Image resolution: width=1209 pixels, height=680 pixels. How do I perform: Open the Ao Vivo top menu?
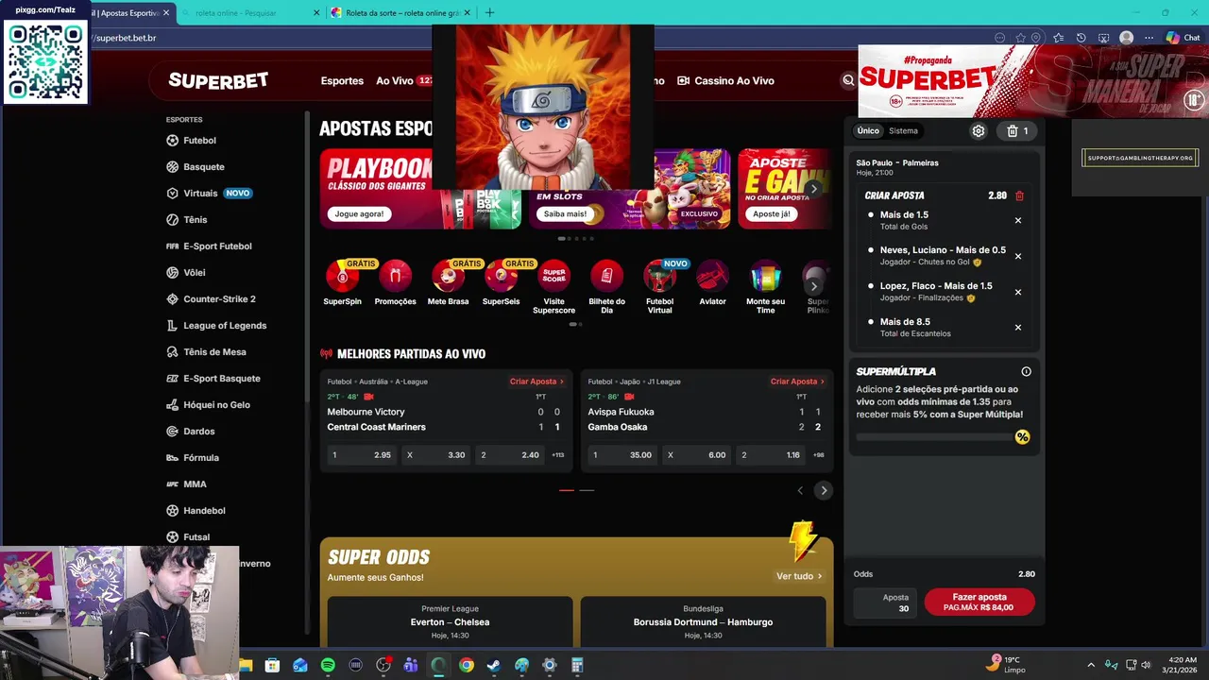(395, 80)
